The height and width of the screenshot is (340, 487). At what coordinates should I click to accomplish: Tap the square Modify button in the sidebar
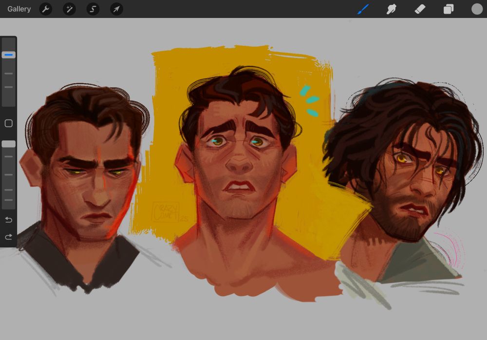click(9, 123)
